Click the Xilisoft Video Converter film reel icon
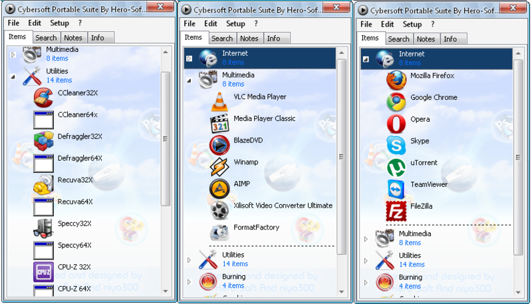Screen dimensions: 532x304 [219, 210]
